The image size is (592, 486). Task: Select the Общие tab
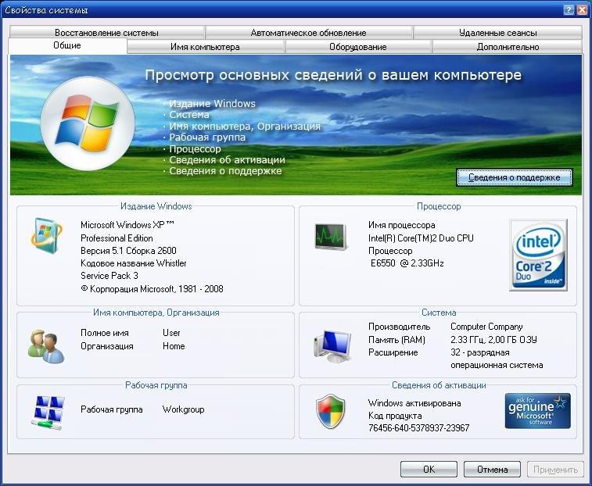click(67, 45)
